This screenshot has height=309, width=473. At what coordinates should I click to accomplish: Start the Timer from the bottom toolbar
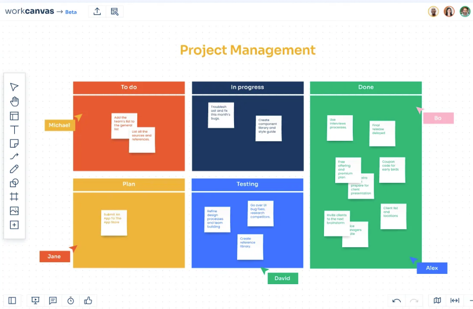70,301
